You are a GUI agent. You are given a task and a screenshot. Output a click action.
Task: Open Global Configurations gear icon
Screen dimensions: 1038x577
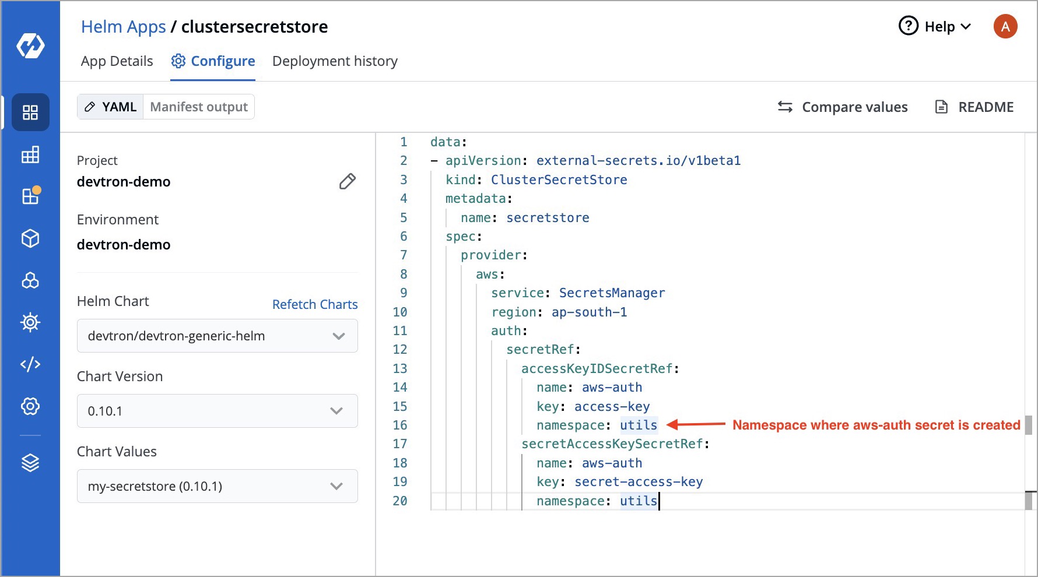(x=30, y=406)
